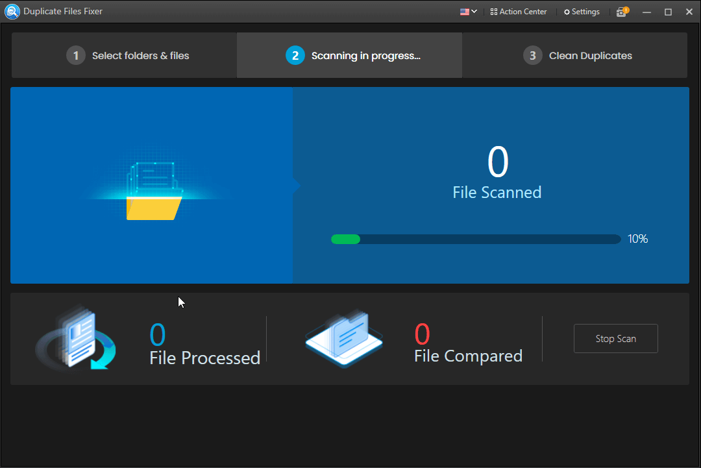Maximize the Duplicate Files Fixer window
The width and height of the screenshot is (701, 468).
click(668, 12)
